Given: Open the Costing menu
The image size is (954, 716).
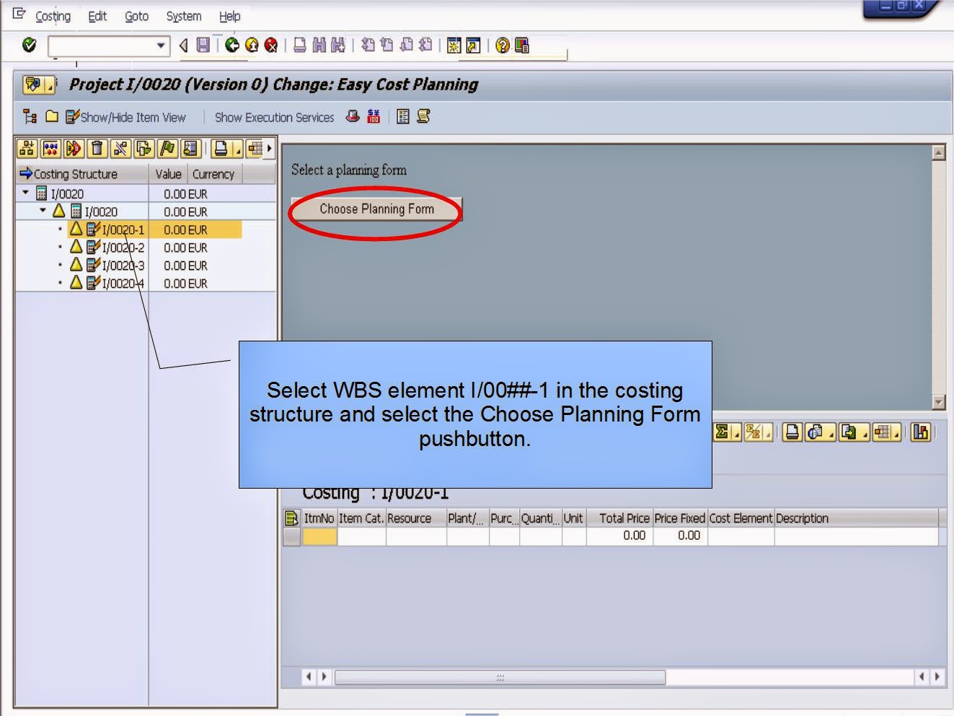Looking at the screenshot, I should coord(53,16).
